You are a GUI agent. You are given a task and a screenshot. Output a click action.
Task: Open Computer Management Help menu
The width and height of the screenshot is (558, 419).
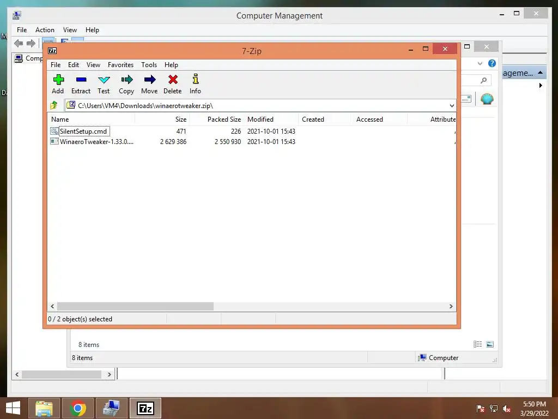pos(92,30)
